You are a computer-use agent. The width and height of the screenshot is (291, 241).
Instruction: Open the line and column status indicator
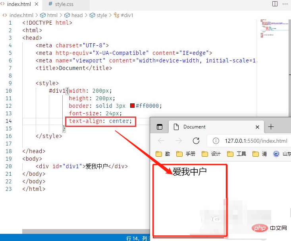pos(138,238)
